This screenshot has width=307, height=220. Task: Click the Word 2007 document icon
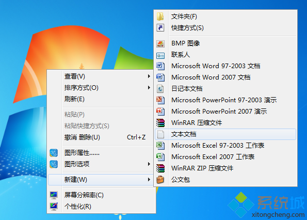point(160,77)
